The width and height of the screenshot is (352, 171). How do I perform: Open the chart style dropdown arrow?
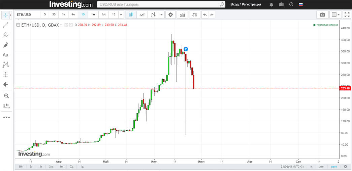pos(161,15)
